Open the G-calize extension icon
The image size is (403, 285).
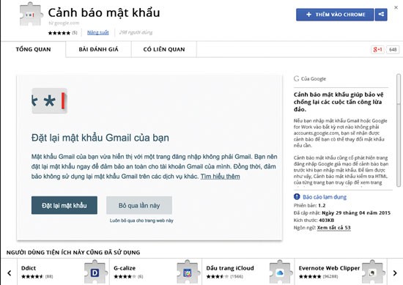point(188,272)
